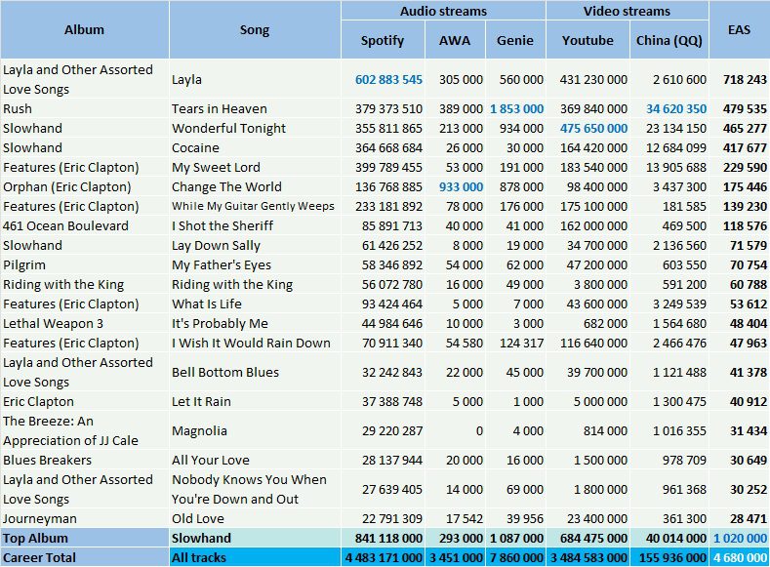The width and height of the screenshot is (770, 567).
Task: Click the AWA column header
Action: [455, 40]
